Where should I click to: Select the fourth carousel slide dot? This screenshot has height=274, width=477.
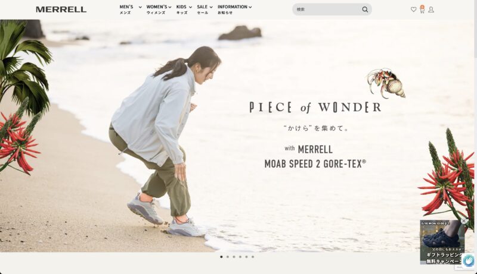[240, 257]
